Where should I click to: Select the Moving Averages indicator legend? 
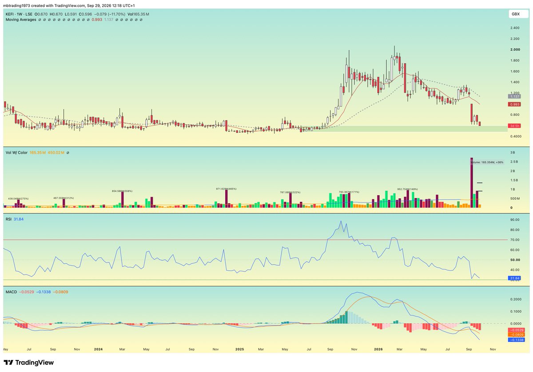tap(21, 20)
